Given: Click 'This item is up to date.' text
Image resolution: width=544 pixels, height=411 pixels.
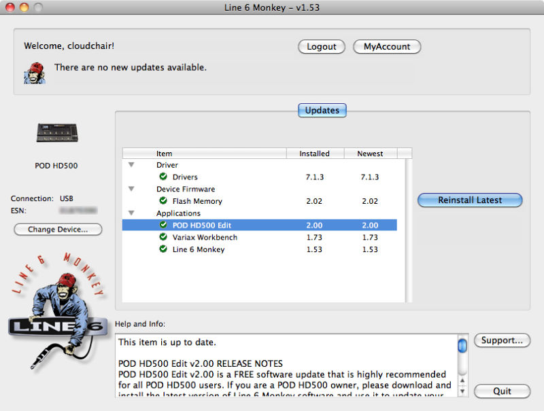Looking at the screenshot, I should pos(167,342).
